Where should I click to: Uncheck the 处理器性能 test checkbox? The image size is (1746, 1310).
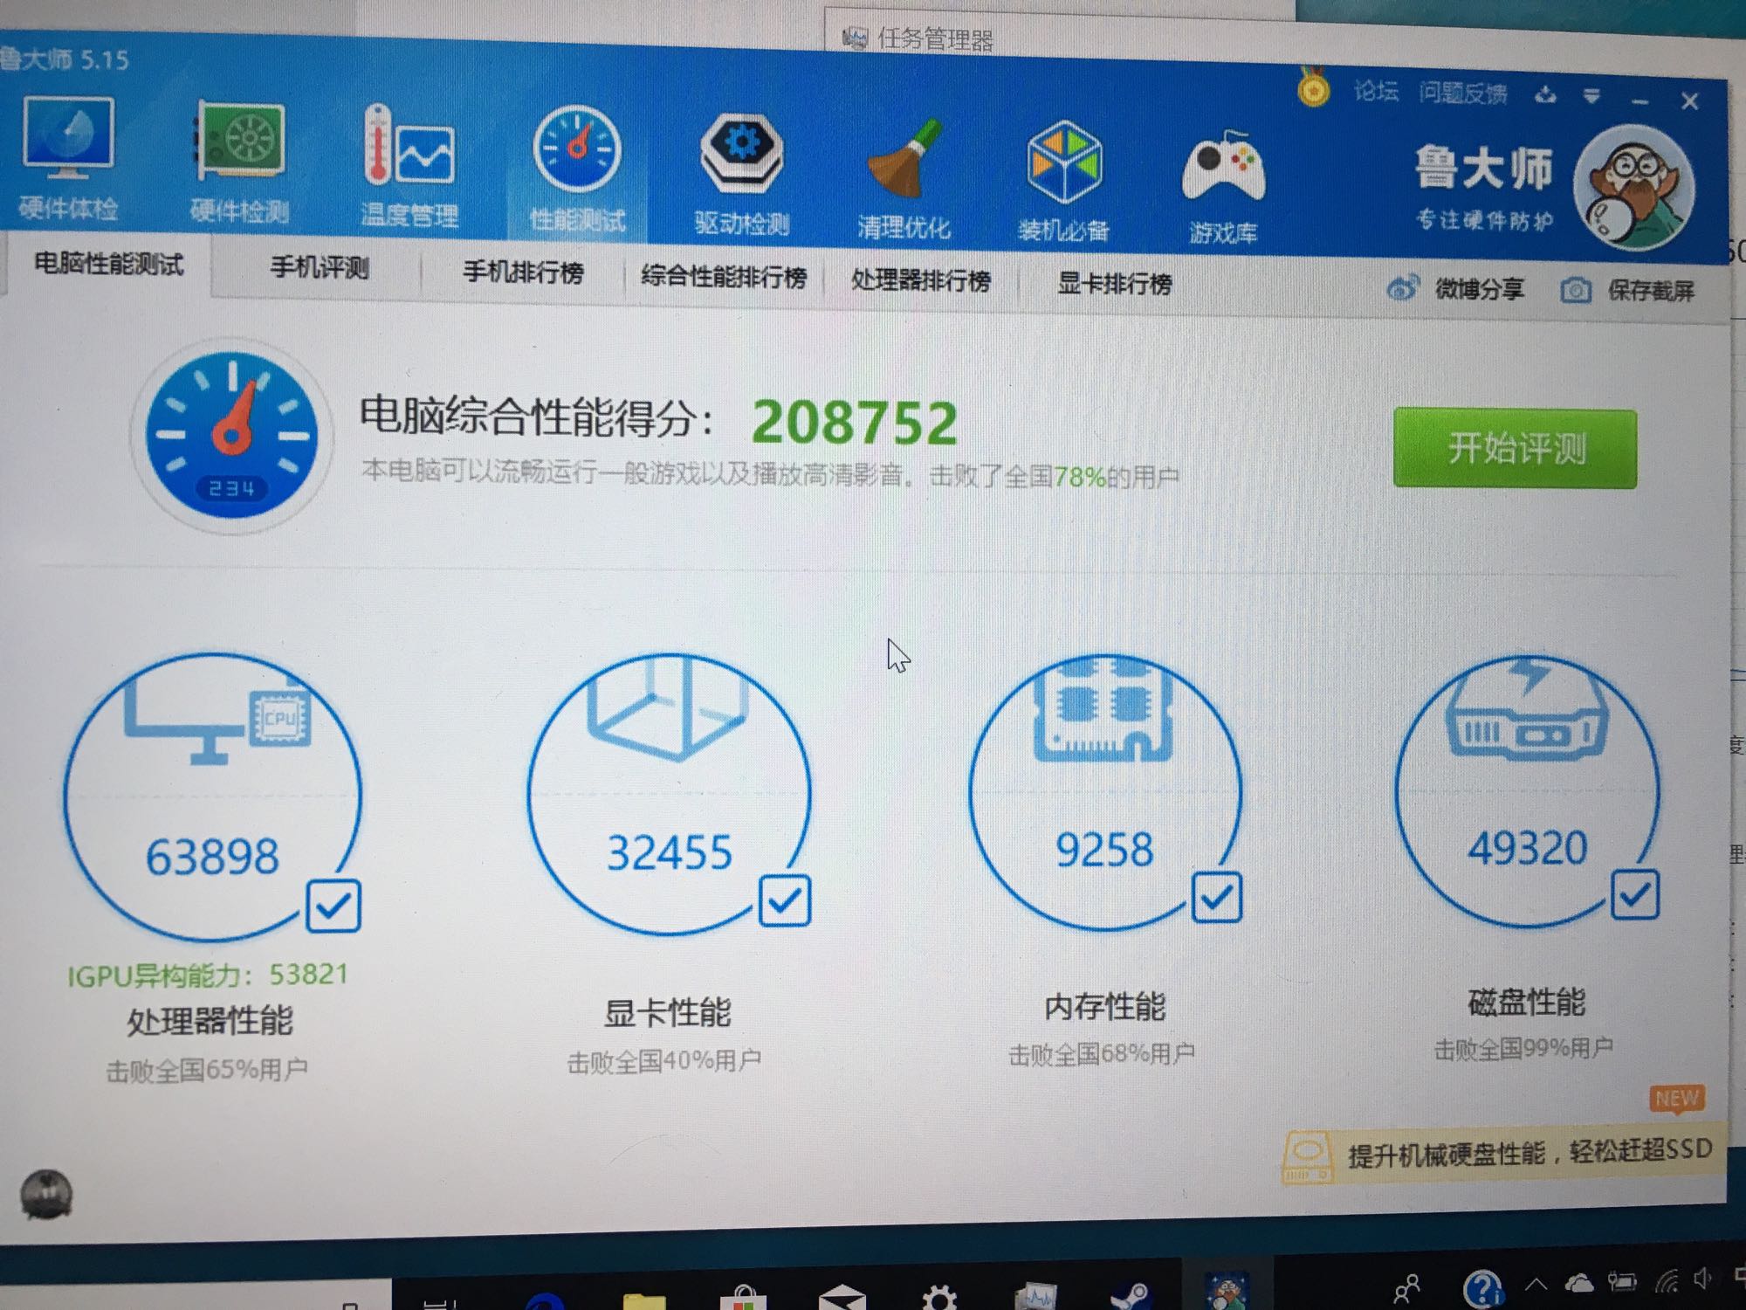point(333,906)
